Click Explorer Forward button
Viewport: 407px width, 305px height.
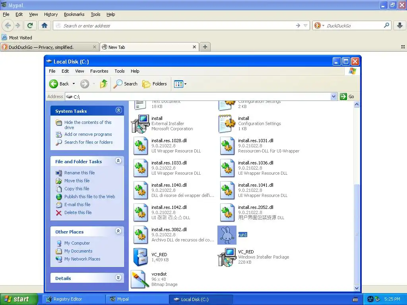[x=85, y=84]
